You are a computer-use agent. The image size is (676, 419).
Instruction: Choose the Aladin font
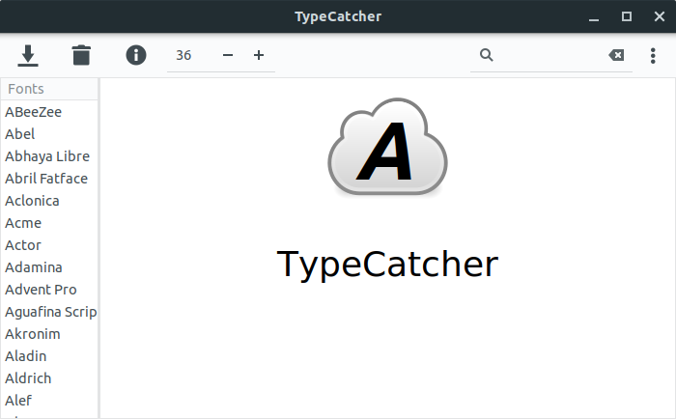(49, 356)
